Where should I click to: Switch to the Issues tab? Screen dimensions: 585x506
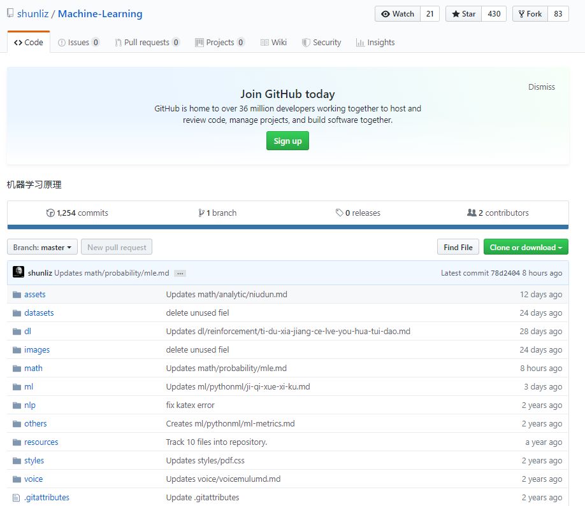pos(79,43)
